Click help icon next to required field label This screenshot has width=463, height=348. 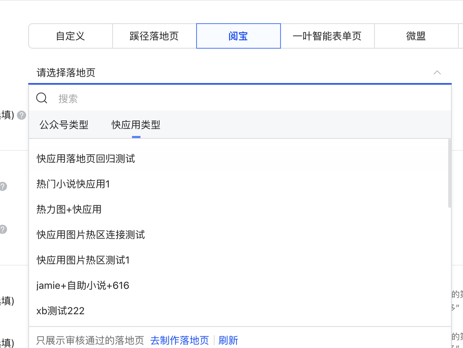(21, 115)
